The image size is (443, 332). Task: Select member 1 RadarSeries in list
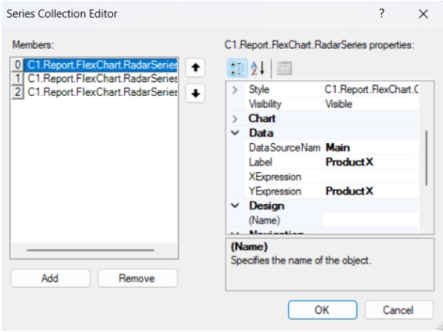pos(95,78)
